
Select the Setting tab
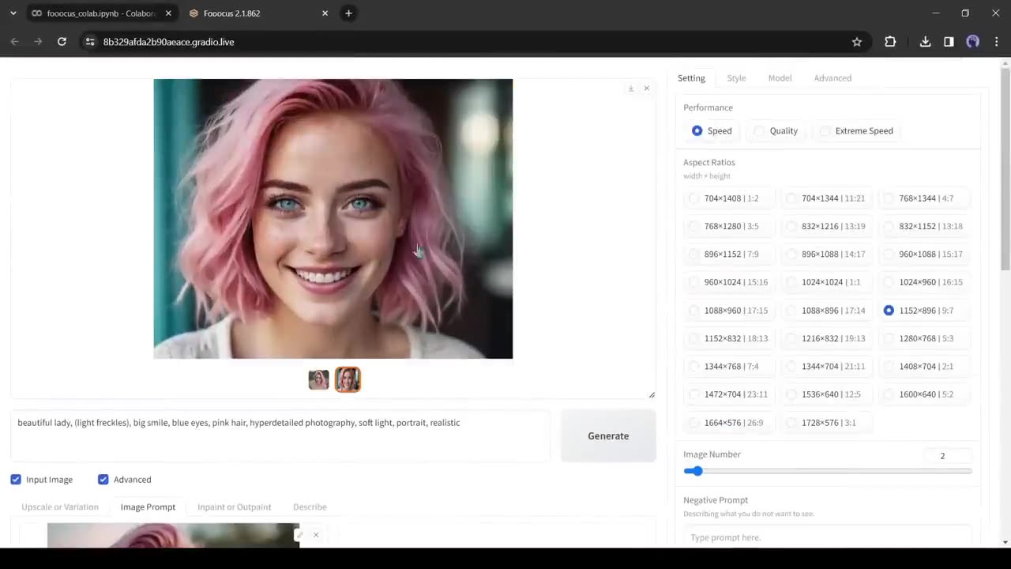691,78
